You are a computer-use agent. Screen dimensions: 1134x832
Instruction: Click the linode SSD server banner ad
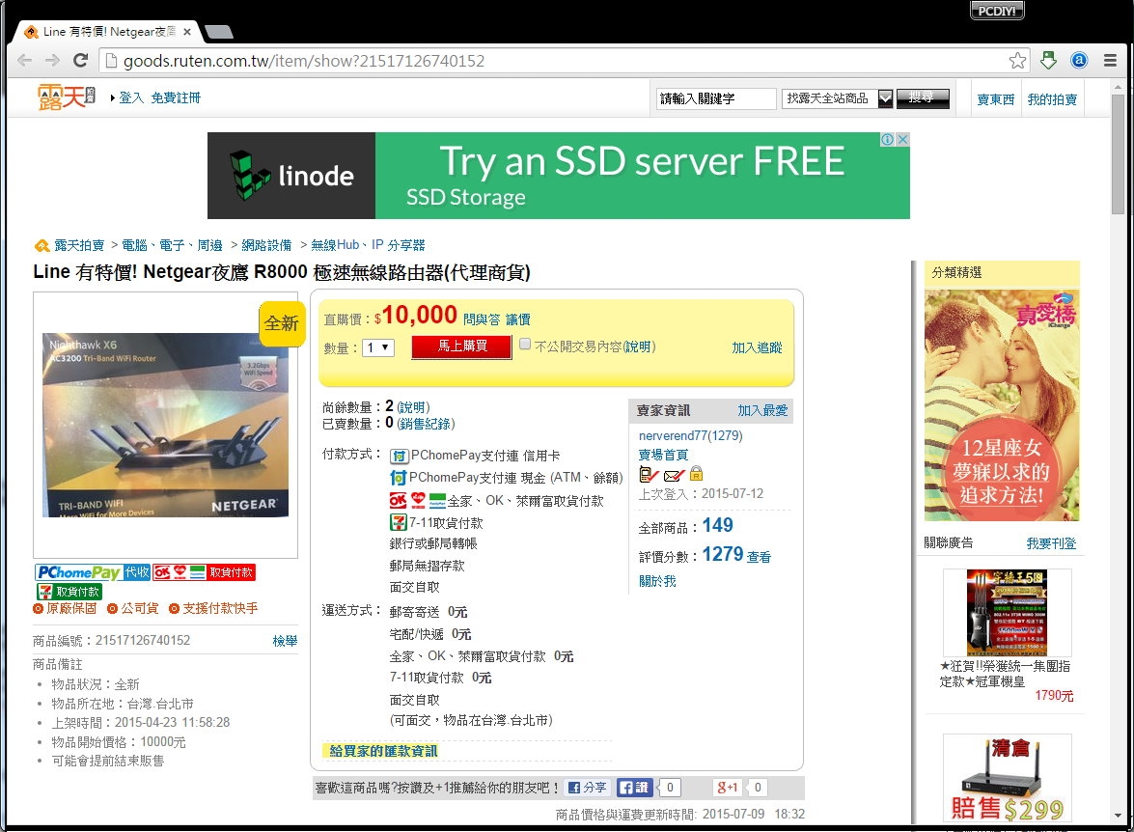click(559, 176)
